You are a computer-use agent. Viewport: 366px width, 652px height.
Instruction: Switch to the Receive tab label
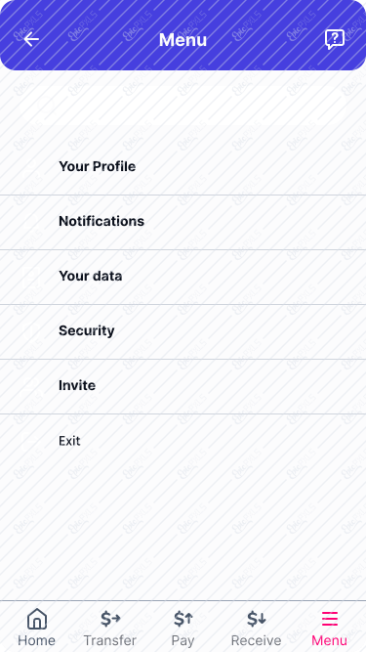pyautogui.click(x=256, y=640)
